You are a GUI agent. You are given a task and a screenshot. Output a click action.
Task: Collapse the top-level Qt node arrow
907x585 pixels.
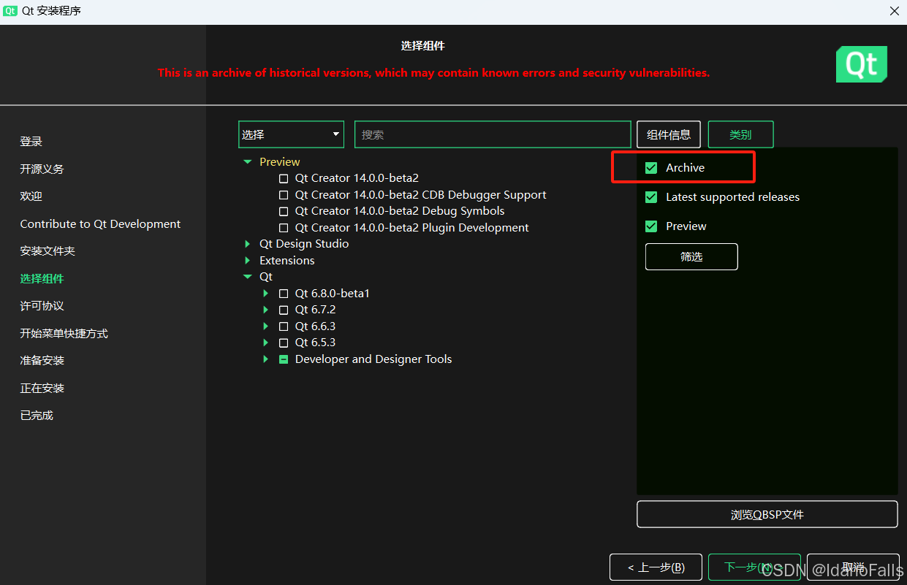(x=248, y=277)
